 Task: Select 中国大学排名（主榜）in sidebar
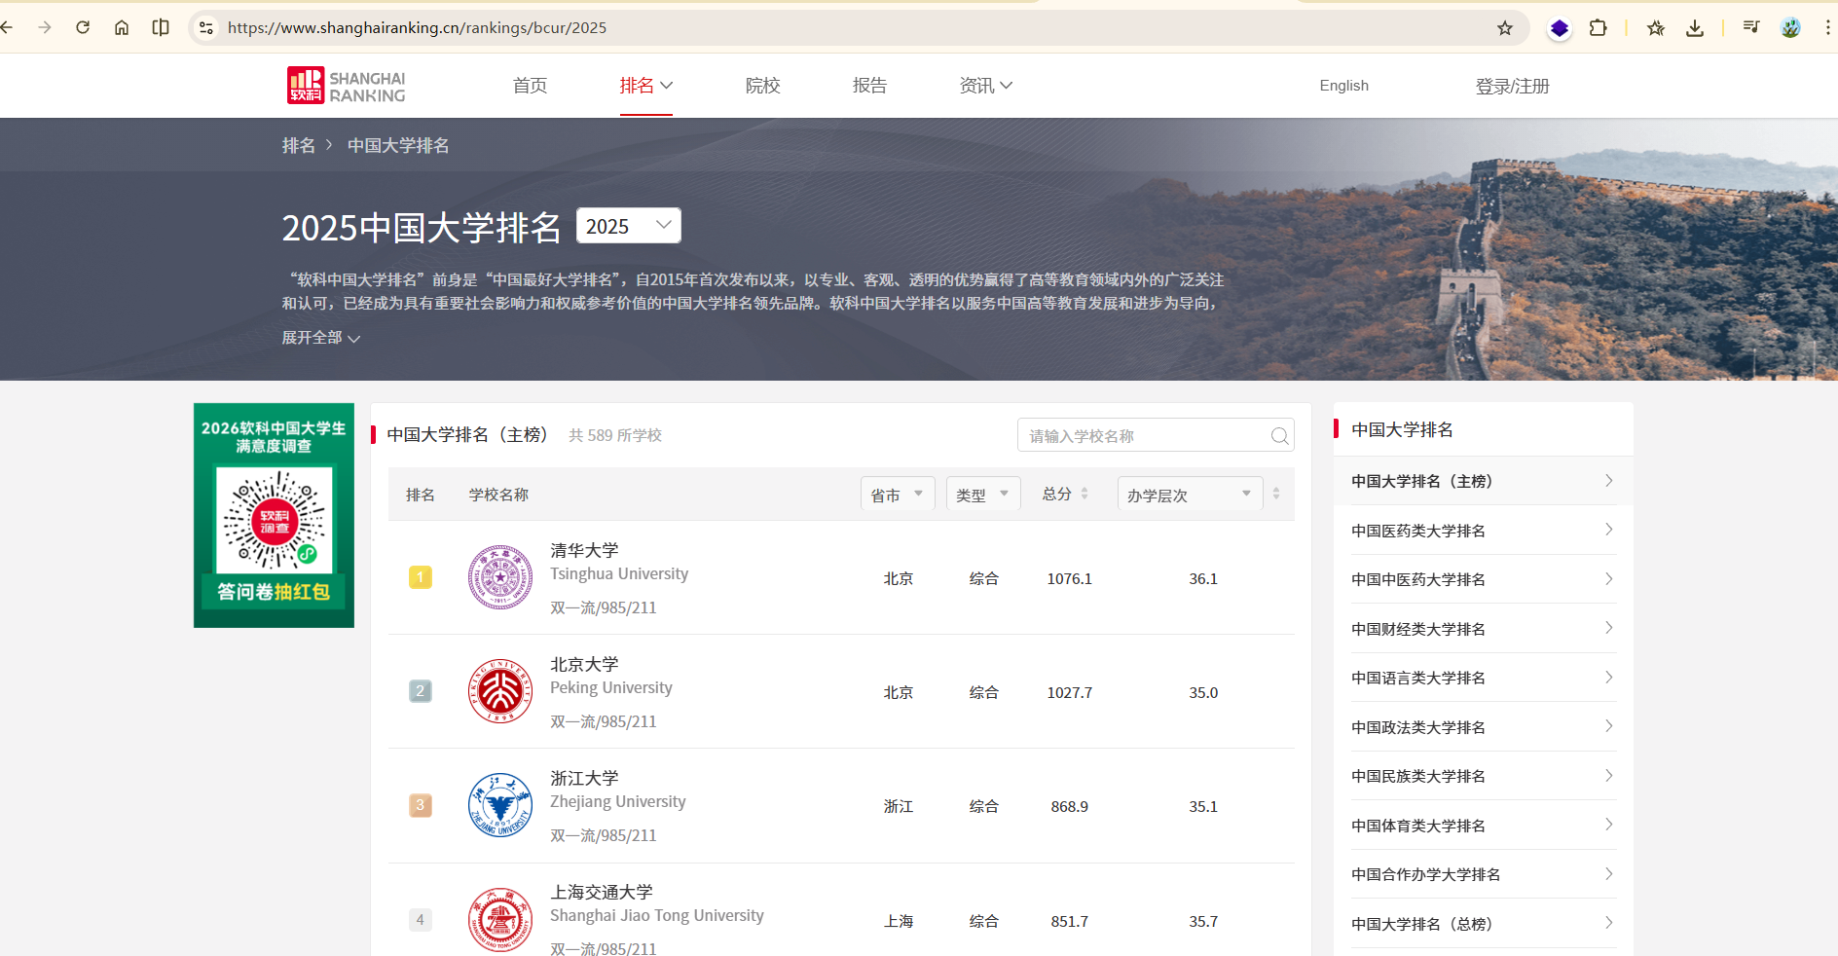[1483, 481]
